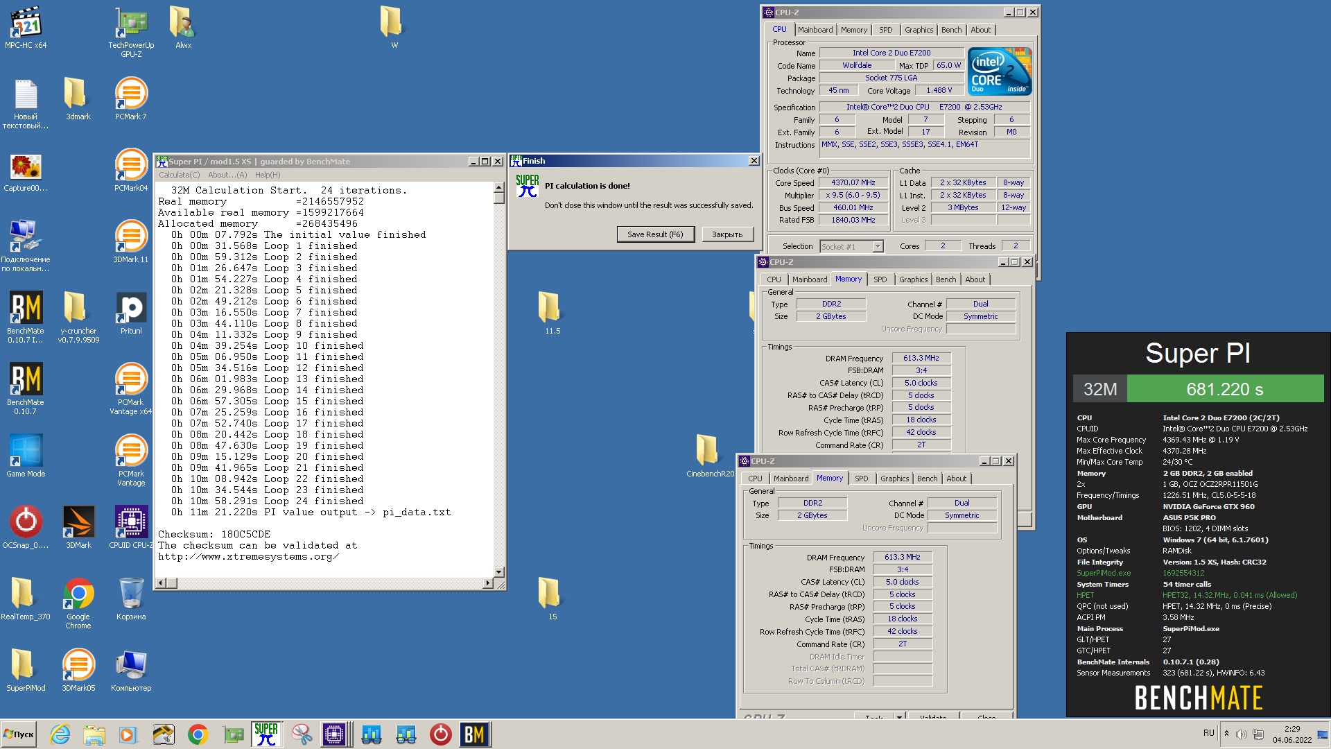Open the Calculate(C) menu in Super PI
The image size is (1331, 749).
coord(179,175)
